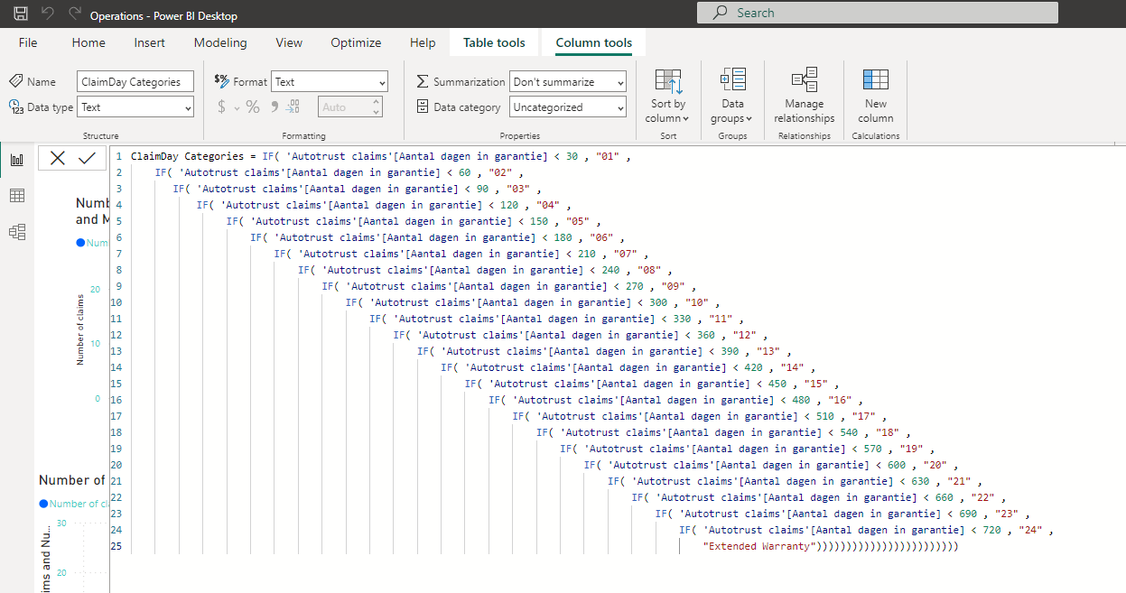
Task: Open the Format dropdown showing Text
Action: pyautogui.click(x=330, y=81)
